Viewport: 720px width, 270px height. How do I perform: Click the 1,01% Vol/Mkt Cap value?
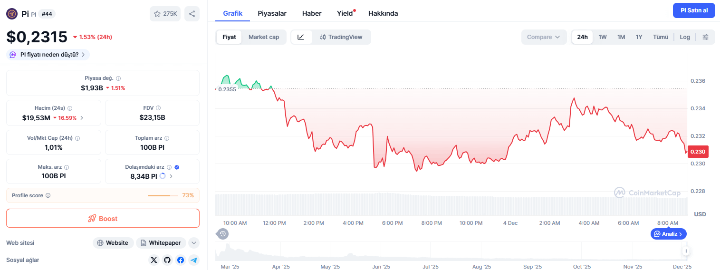54,147
